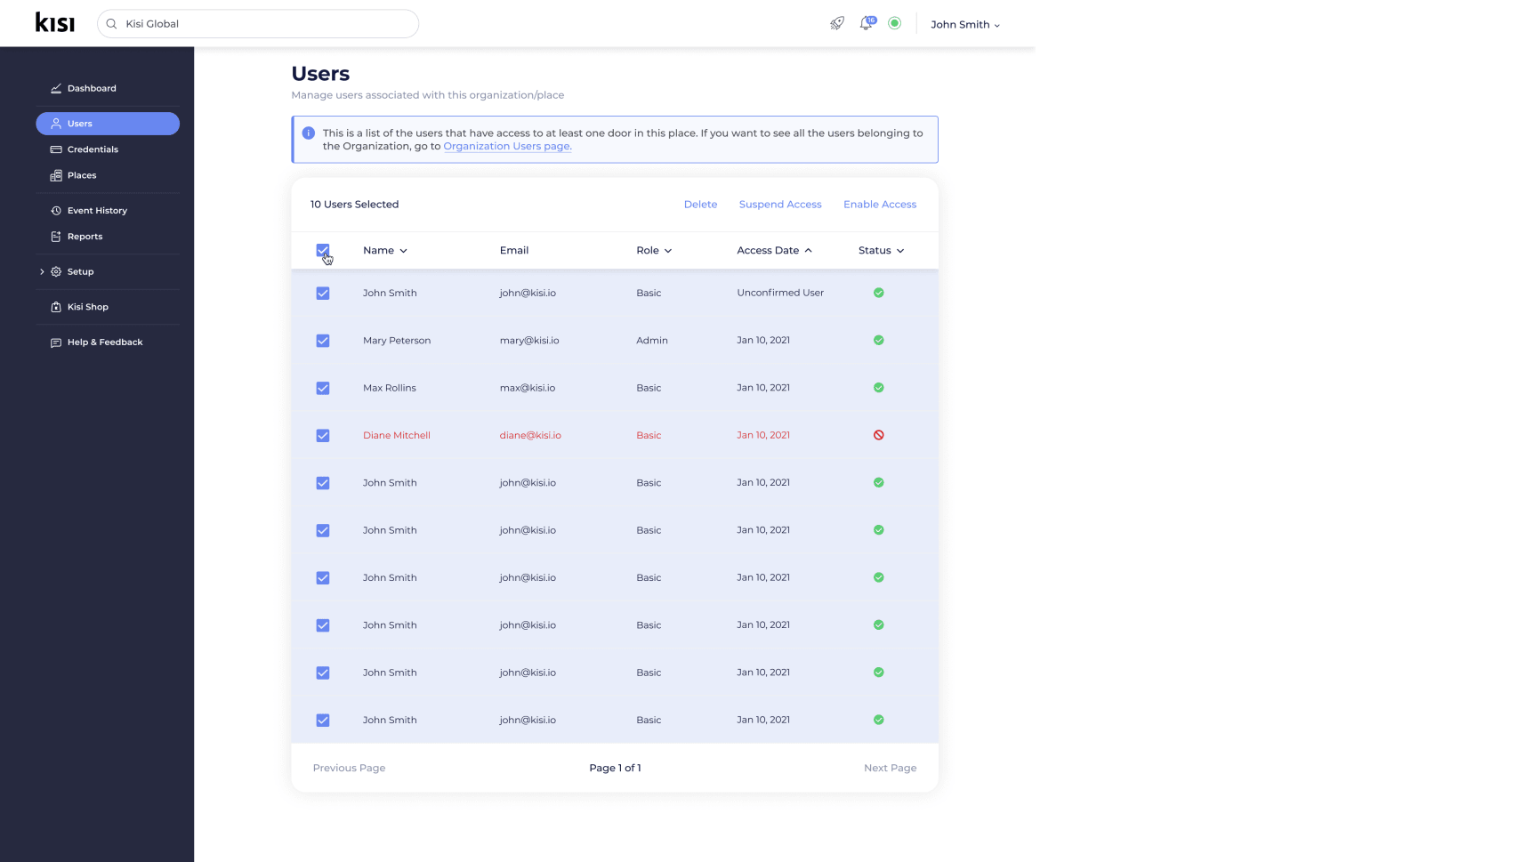Visit the Kisi Shop
The width and height of the screenshot is (1532, 862).
click(x=88, y=307)
